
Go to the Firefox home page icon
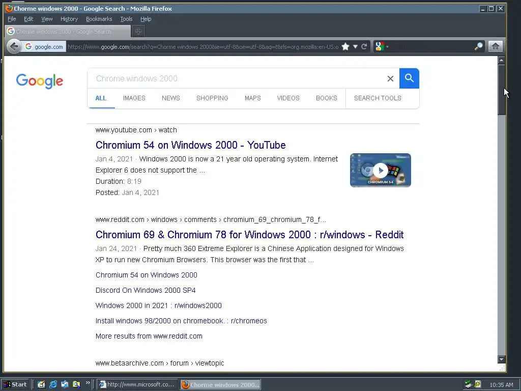pyautogui.click(x=496, y=46)
